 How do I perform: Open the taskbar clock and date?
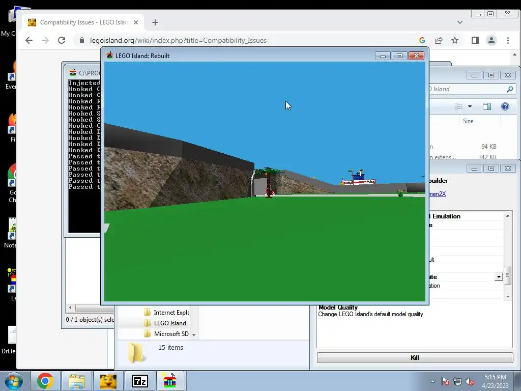click(x=495, y=381)
